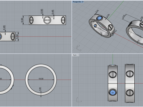Select the upper screw motif on the gem ring in the Right view

click(x=113, y=74)
